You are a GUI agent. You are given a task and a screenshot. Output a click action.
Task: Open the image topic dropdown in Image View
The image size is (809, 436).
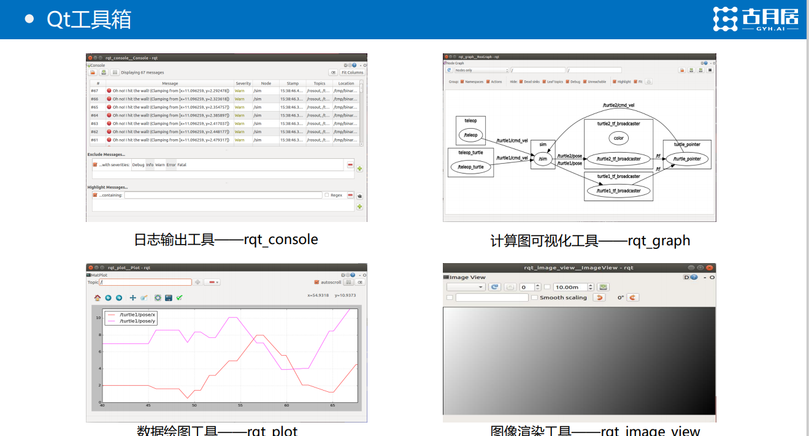466,287
